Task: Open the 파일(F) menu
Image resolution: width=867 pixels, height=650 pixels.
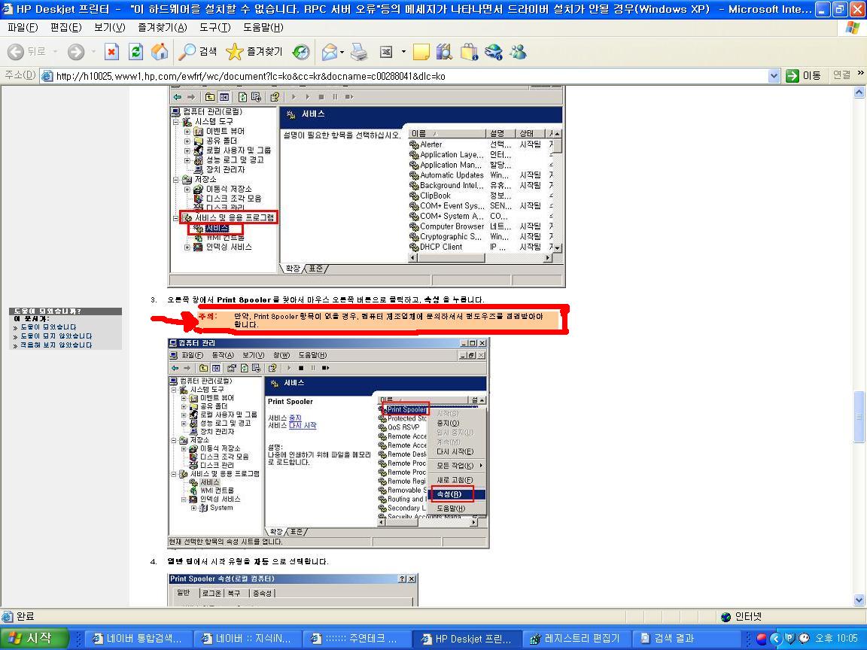Action: (23, 27)
